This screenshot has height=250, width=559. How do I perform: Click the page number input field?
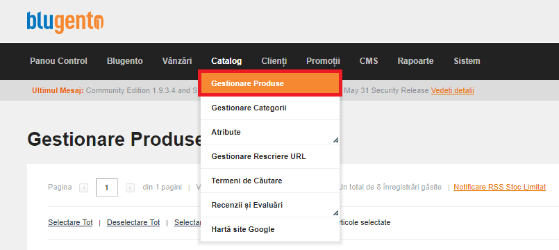pyautogui.click(x=107, y=187)
